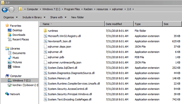Image resolution: width=182 pixels, height=104 pixels.
Task: Click the System.Memory.dll file icon
Action: tap(45, 78)
